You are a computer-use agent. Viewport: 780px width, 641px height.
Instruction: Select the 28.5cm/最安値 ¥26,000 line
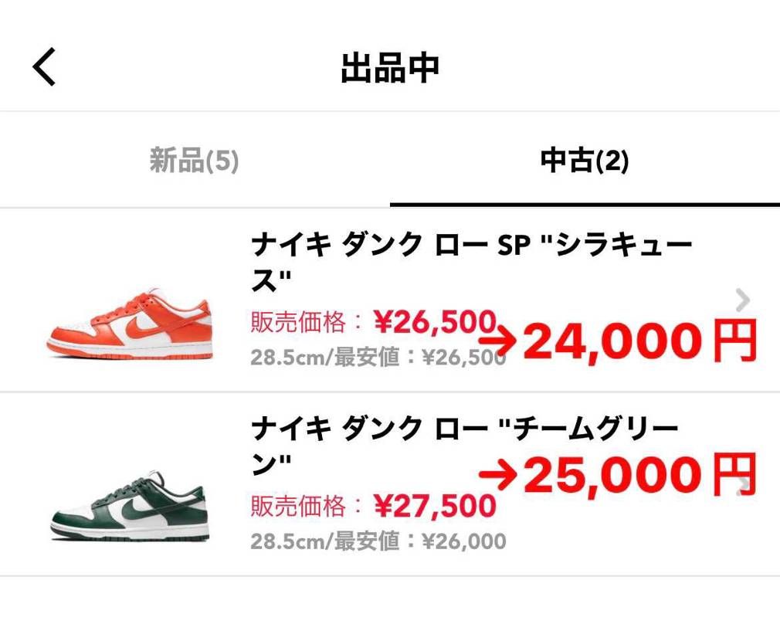pyautogui.click(x=378, y=541)
